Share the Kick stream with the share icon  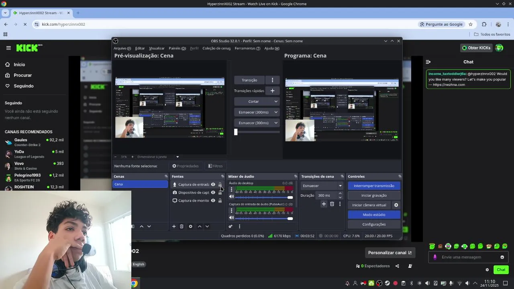point(397,266)
